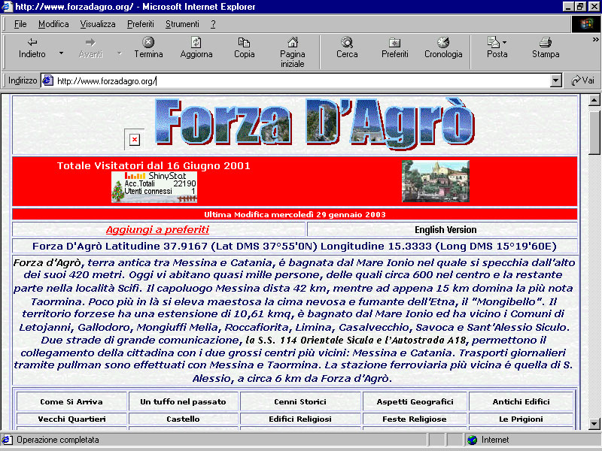Refresh the page with Aggiorna

(x=196, y=48)
